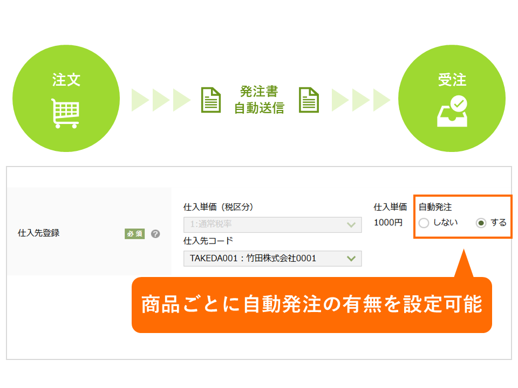Click the 仕入先コード field label
518x388 pixels.
coord(208,241)
